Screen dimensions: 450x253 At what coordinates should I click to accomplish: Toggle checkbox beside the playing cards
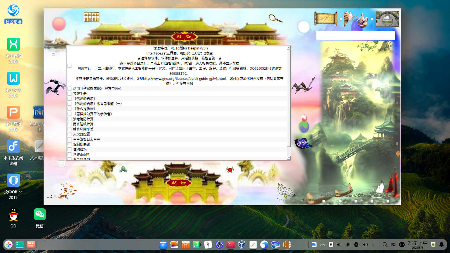point(341,19)
